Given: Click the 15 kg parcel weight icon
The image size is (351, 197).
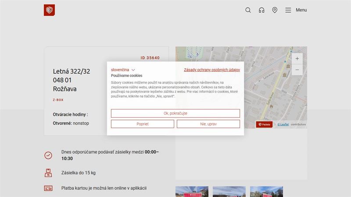Looking at the screenshot, I should tap(48, 173).
